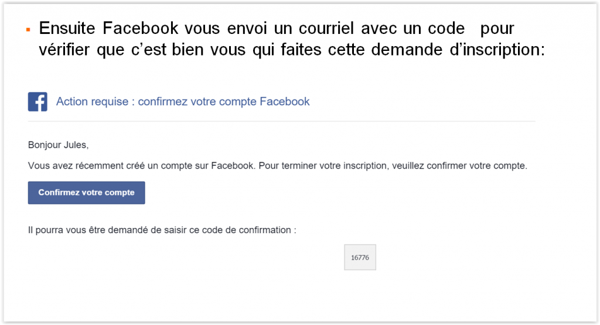The image size is (600, 325).
Task: Click the name "Jules" in the greeting
Action: coord(76,144)
